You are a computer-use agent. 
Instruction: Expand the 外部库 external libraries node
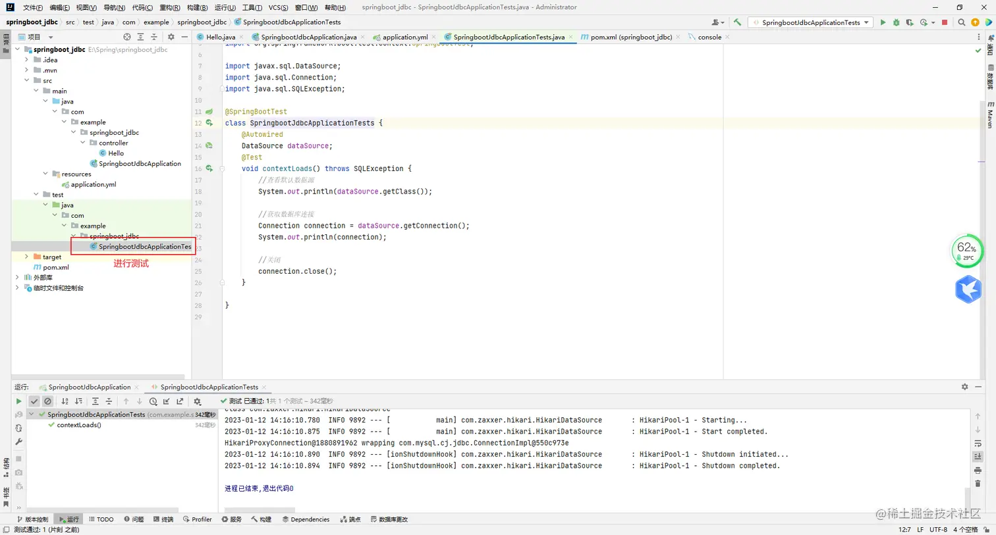point(18,278)
